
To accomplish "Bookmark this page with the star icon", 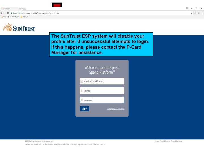I will point(192,13).
